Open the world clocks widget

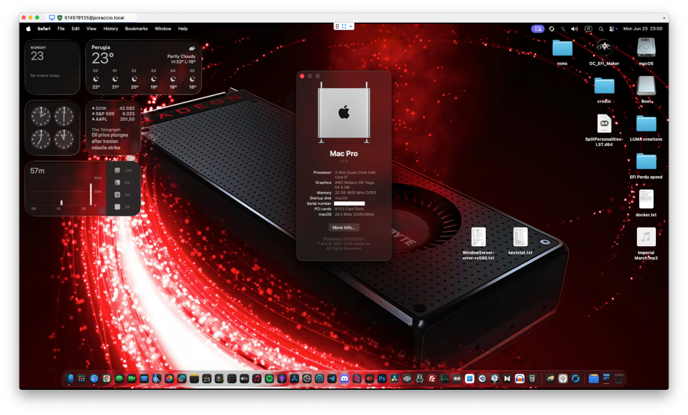pyautogui.click(x=52, y=128)
